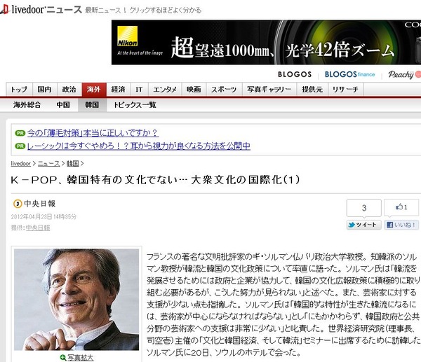Viewport: 421px width, 362px height.
Task: Open the Peachy link
Action: 404,74
